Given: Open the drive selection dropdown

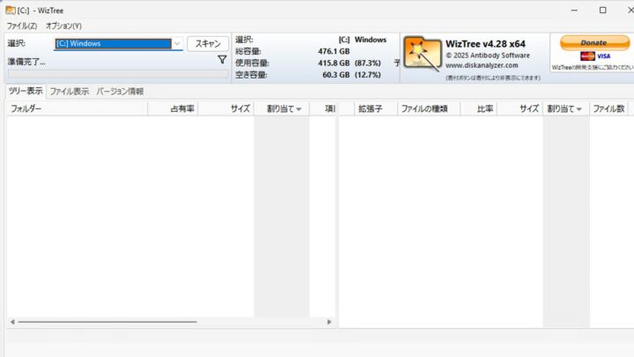Looking at the screenshot, I should 177,43.
